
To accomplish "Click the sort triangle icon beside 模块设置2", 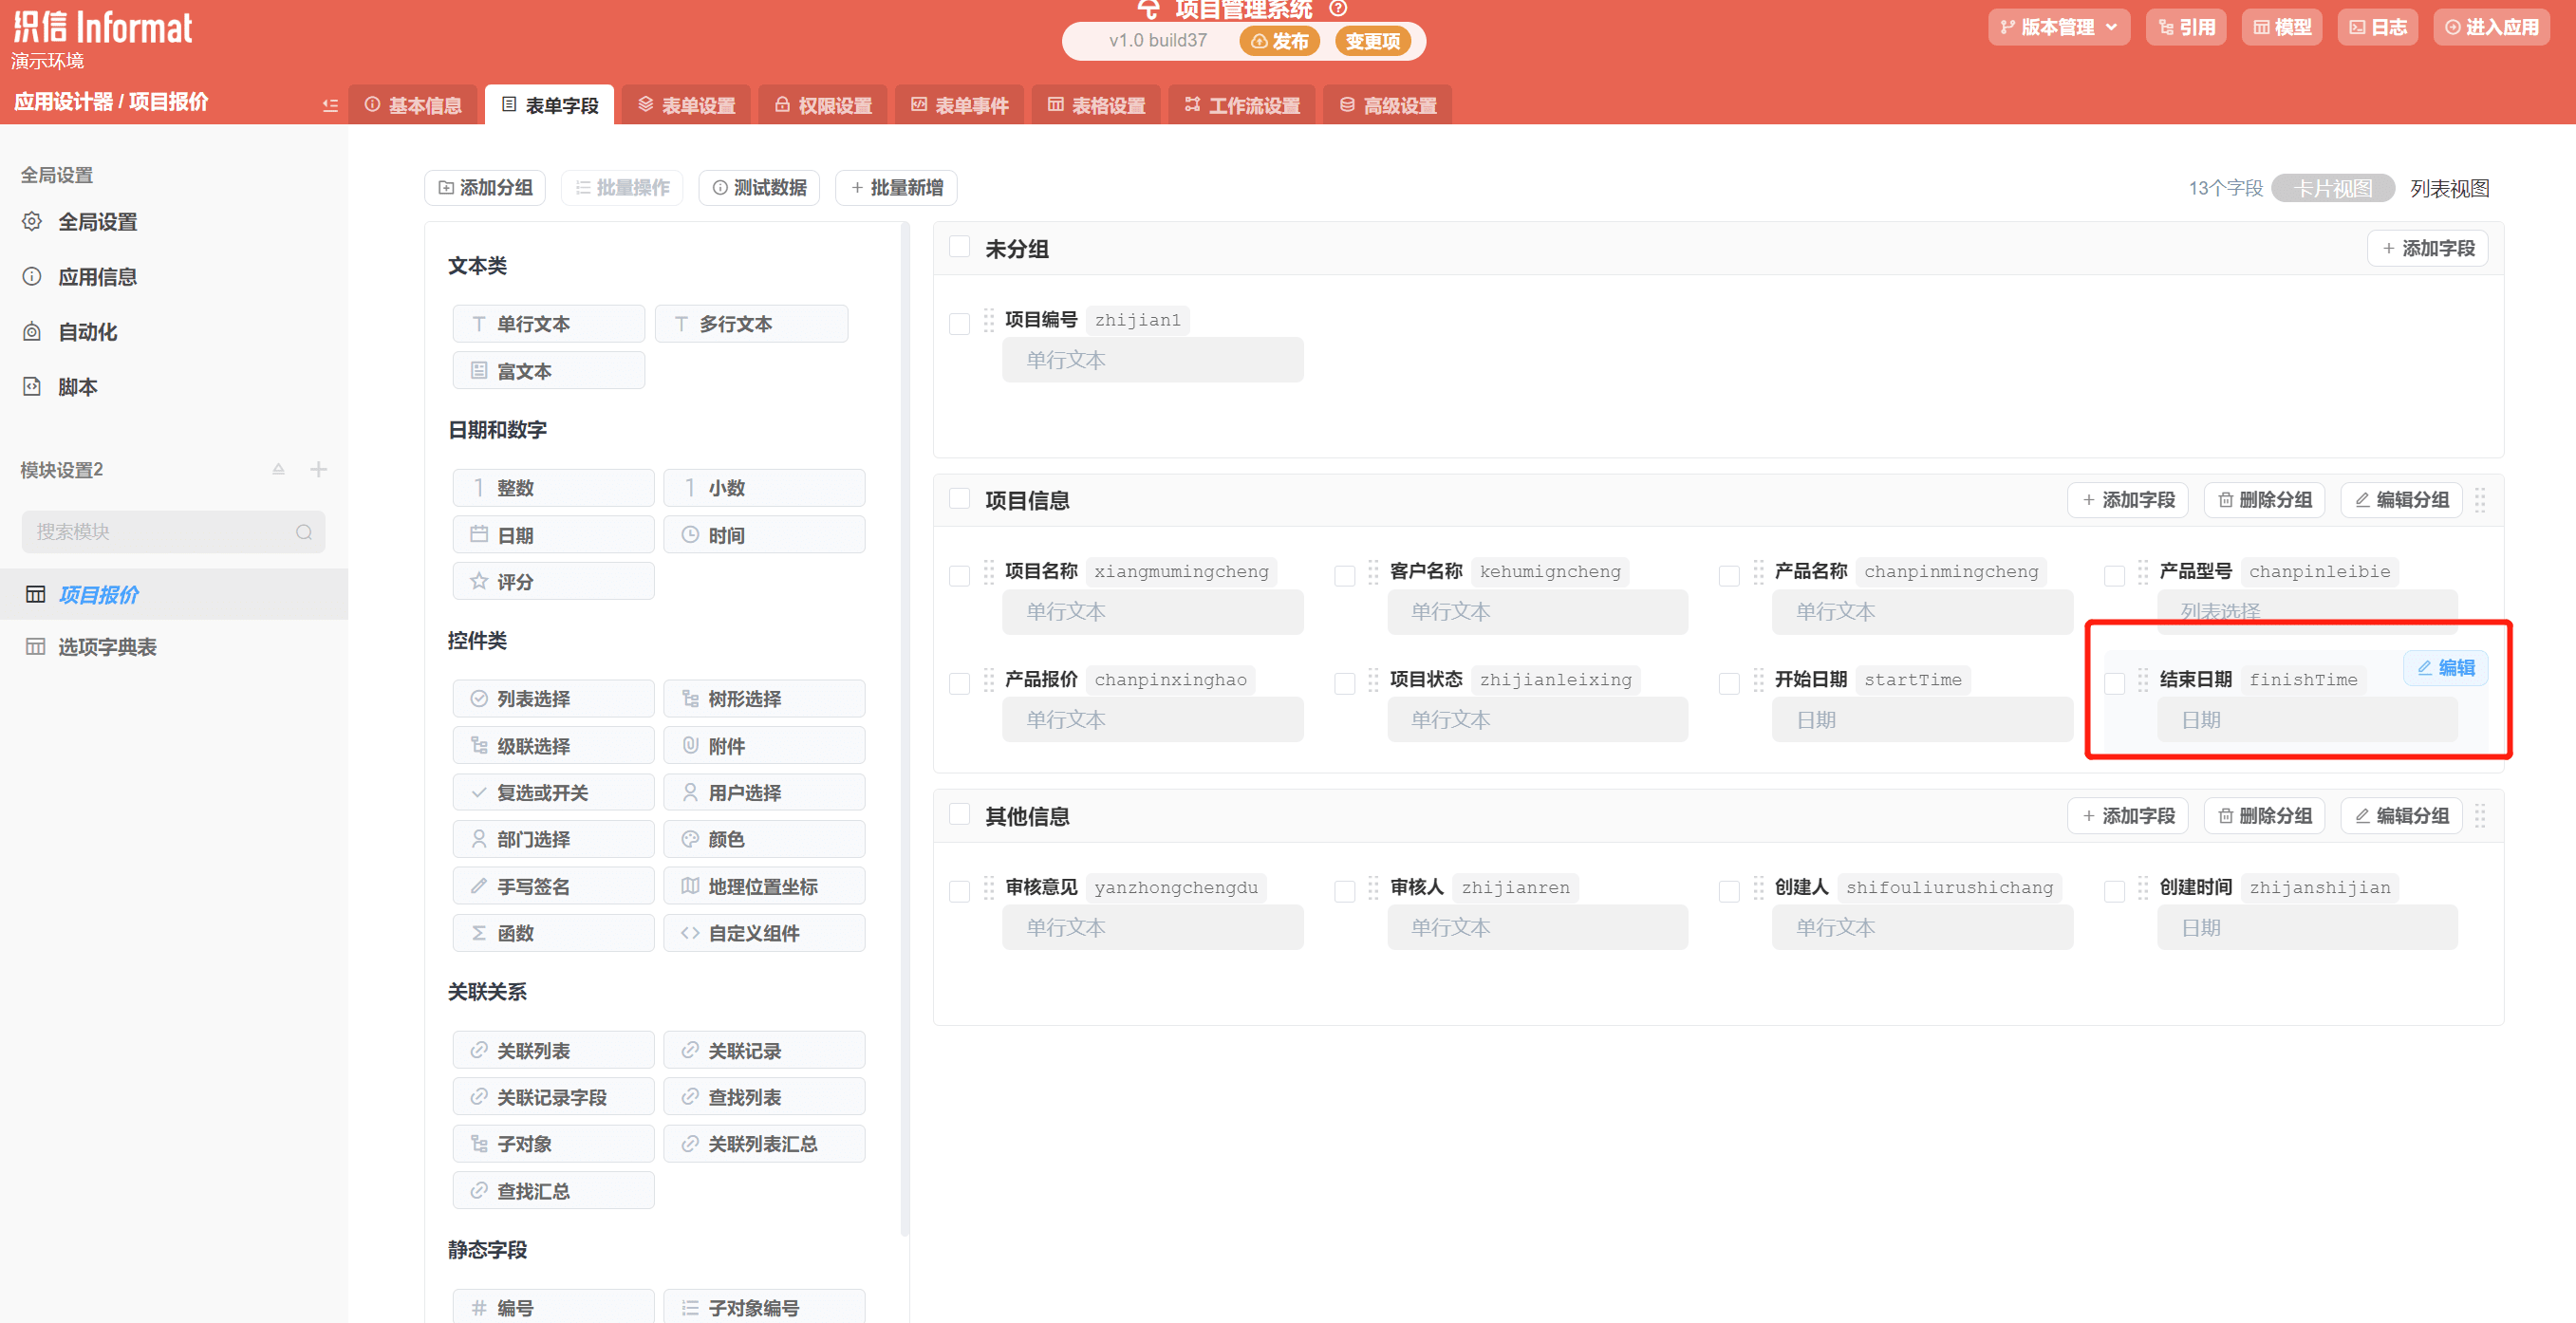I will tap(279, 469).
